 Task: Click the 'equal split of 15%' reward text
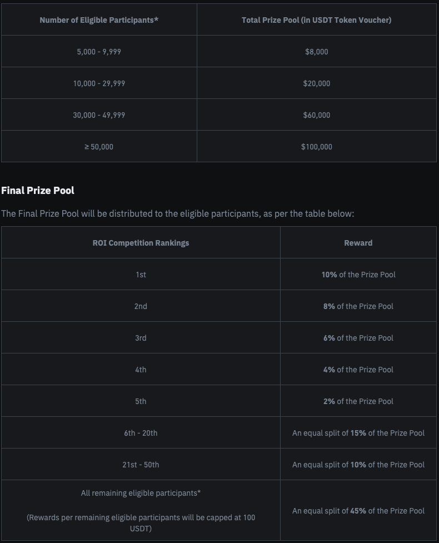(358, 433)
